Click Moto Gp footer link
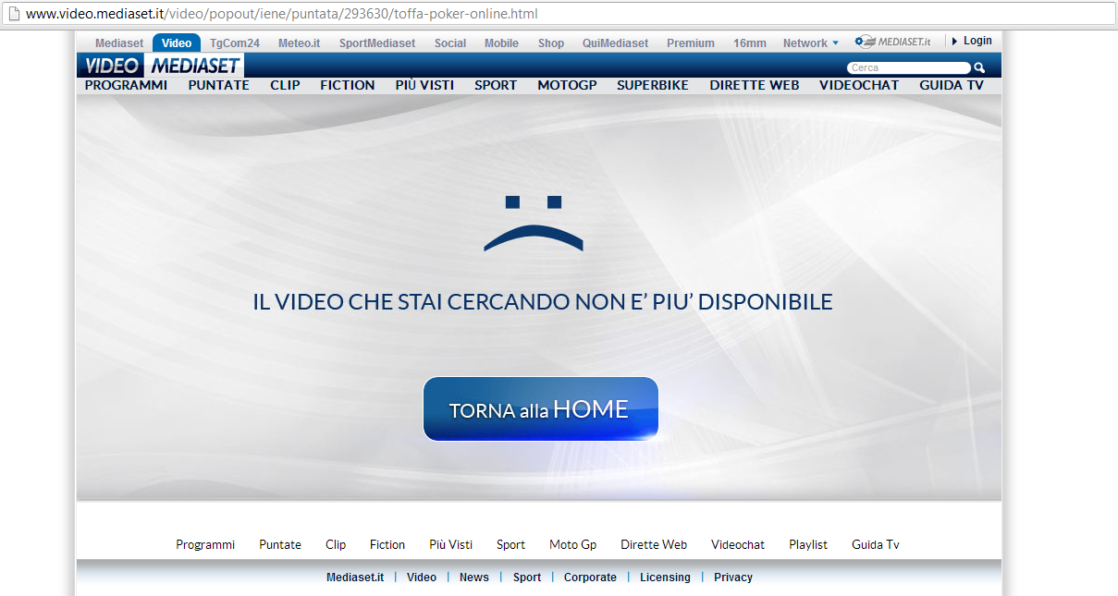This screenshot has height=596, width=1118. coord(573,545)
